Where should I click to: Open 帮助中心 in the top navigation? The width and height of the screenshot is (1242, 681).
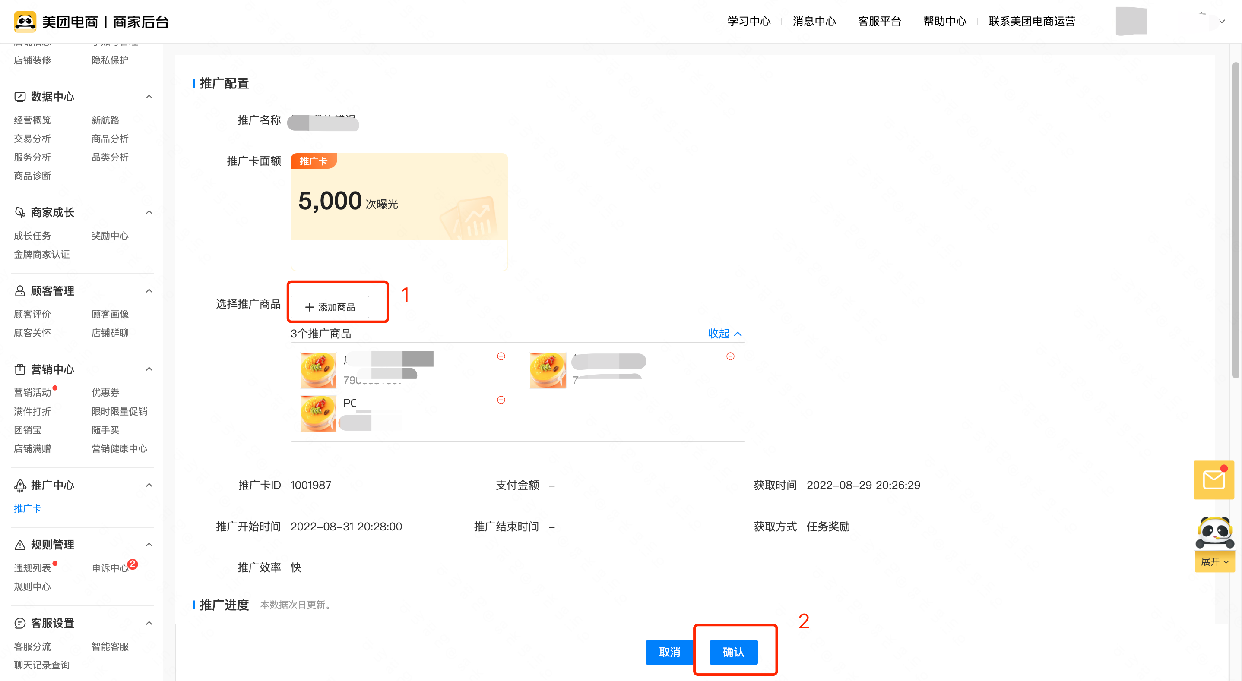pos(944,22)
